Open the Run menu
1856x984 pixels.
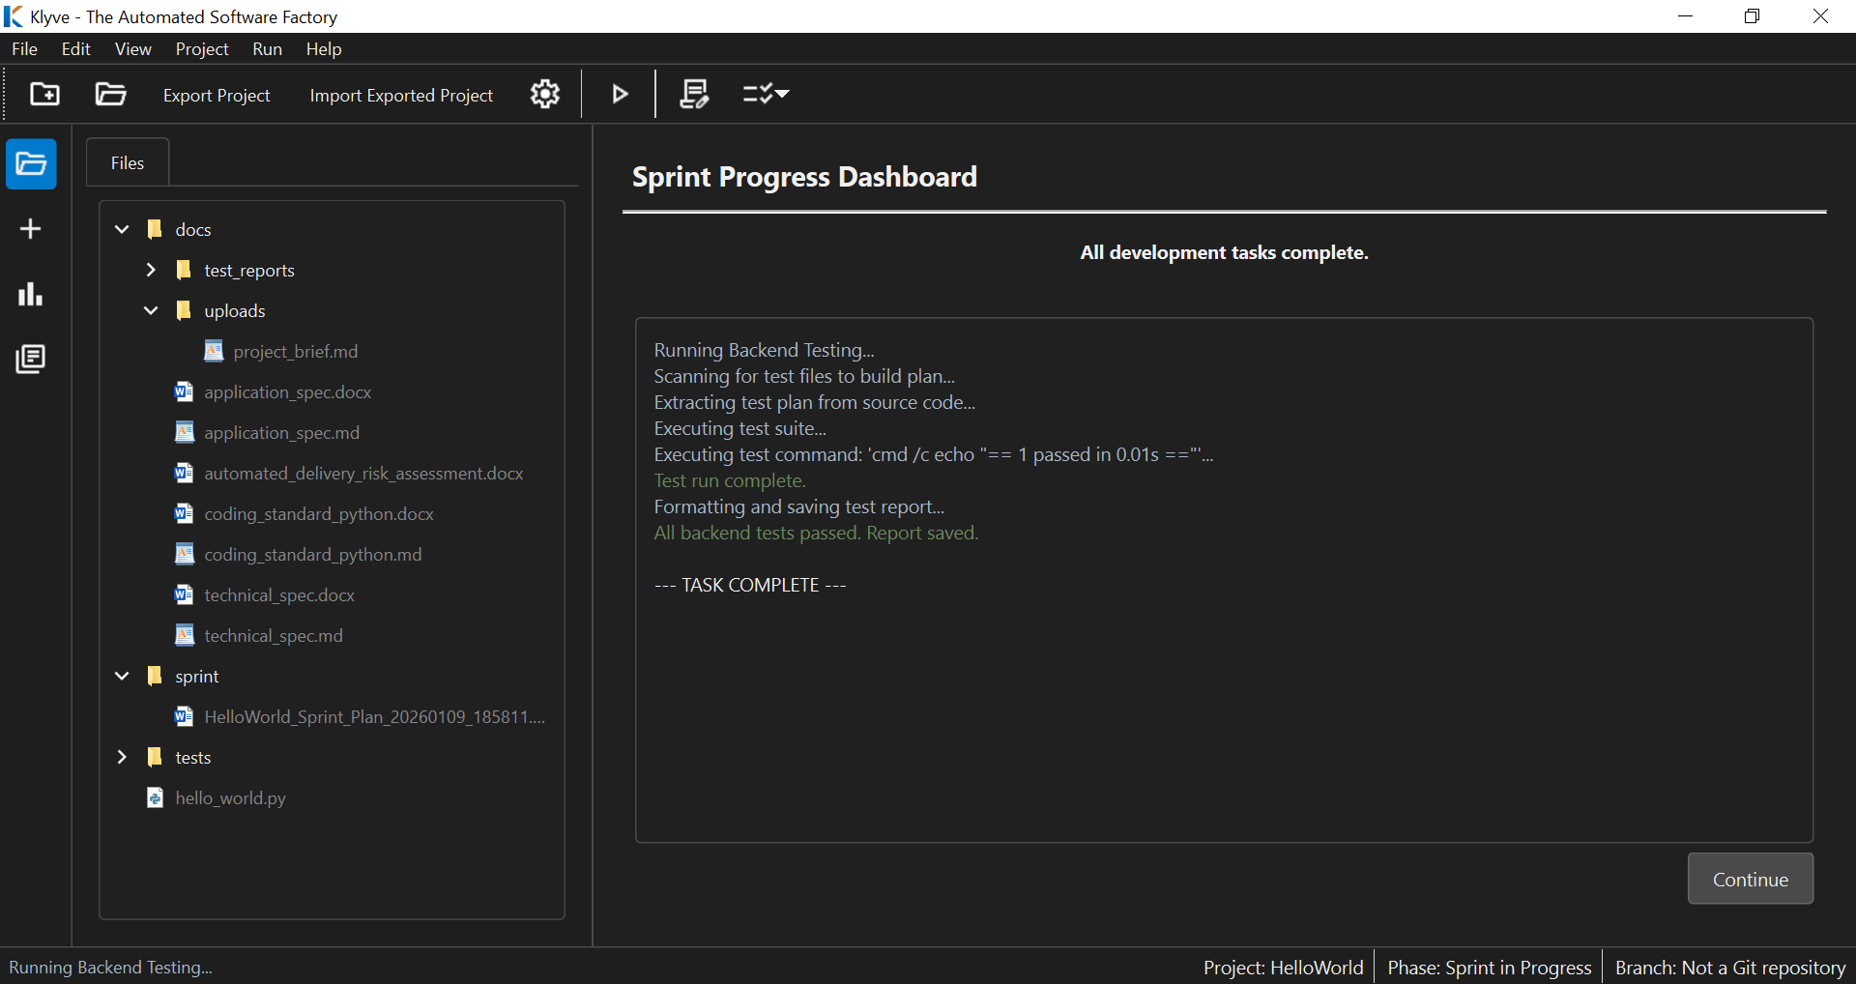[x=267, y=49]
